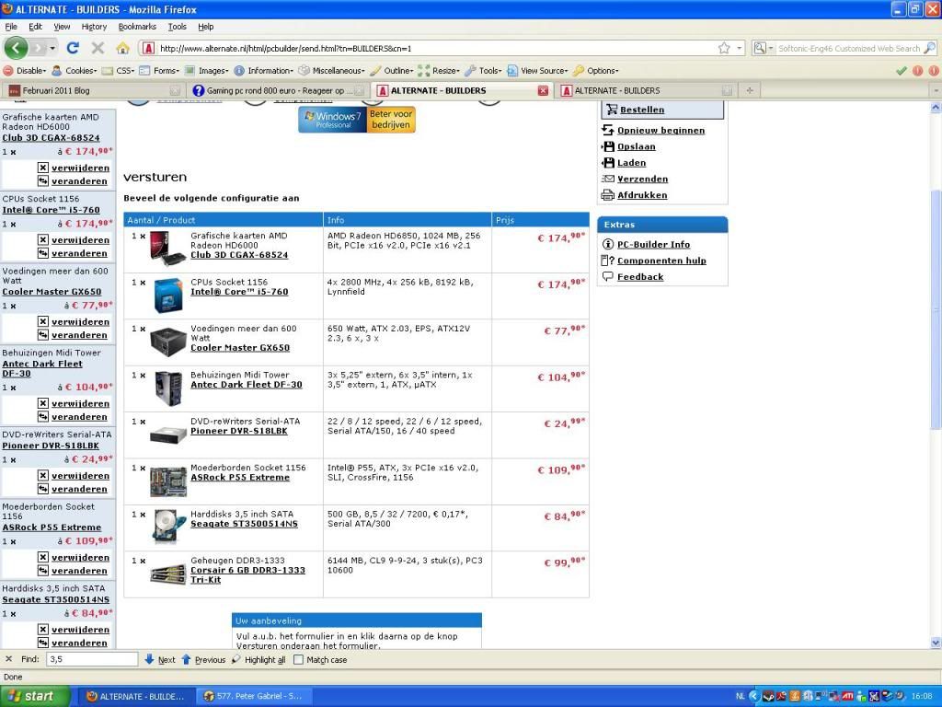Go to the home page icon
Screen dimensions: 942x707
pos(122,48)
